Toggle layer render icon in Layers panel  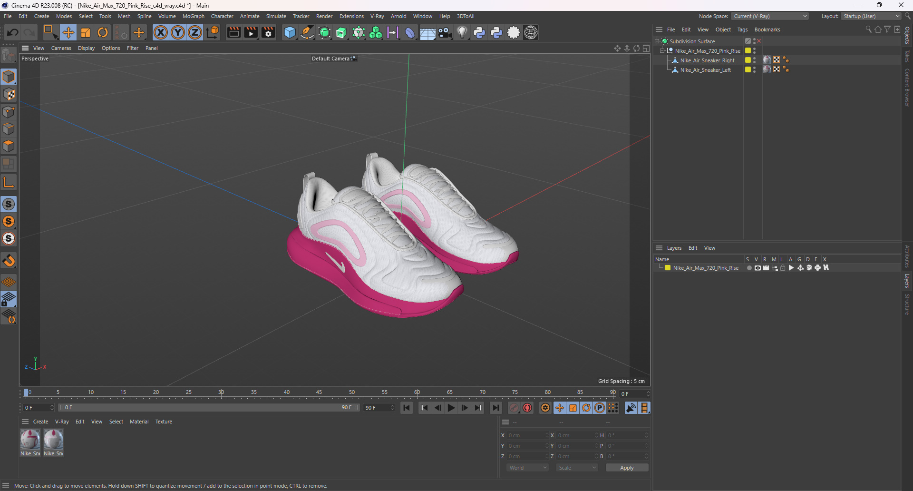tap(766, 268)
